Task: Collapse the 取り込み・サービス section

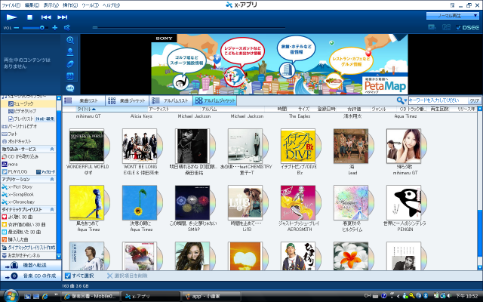Action: click(x=52, y=149)
